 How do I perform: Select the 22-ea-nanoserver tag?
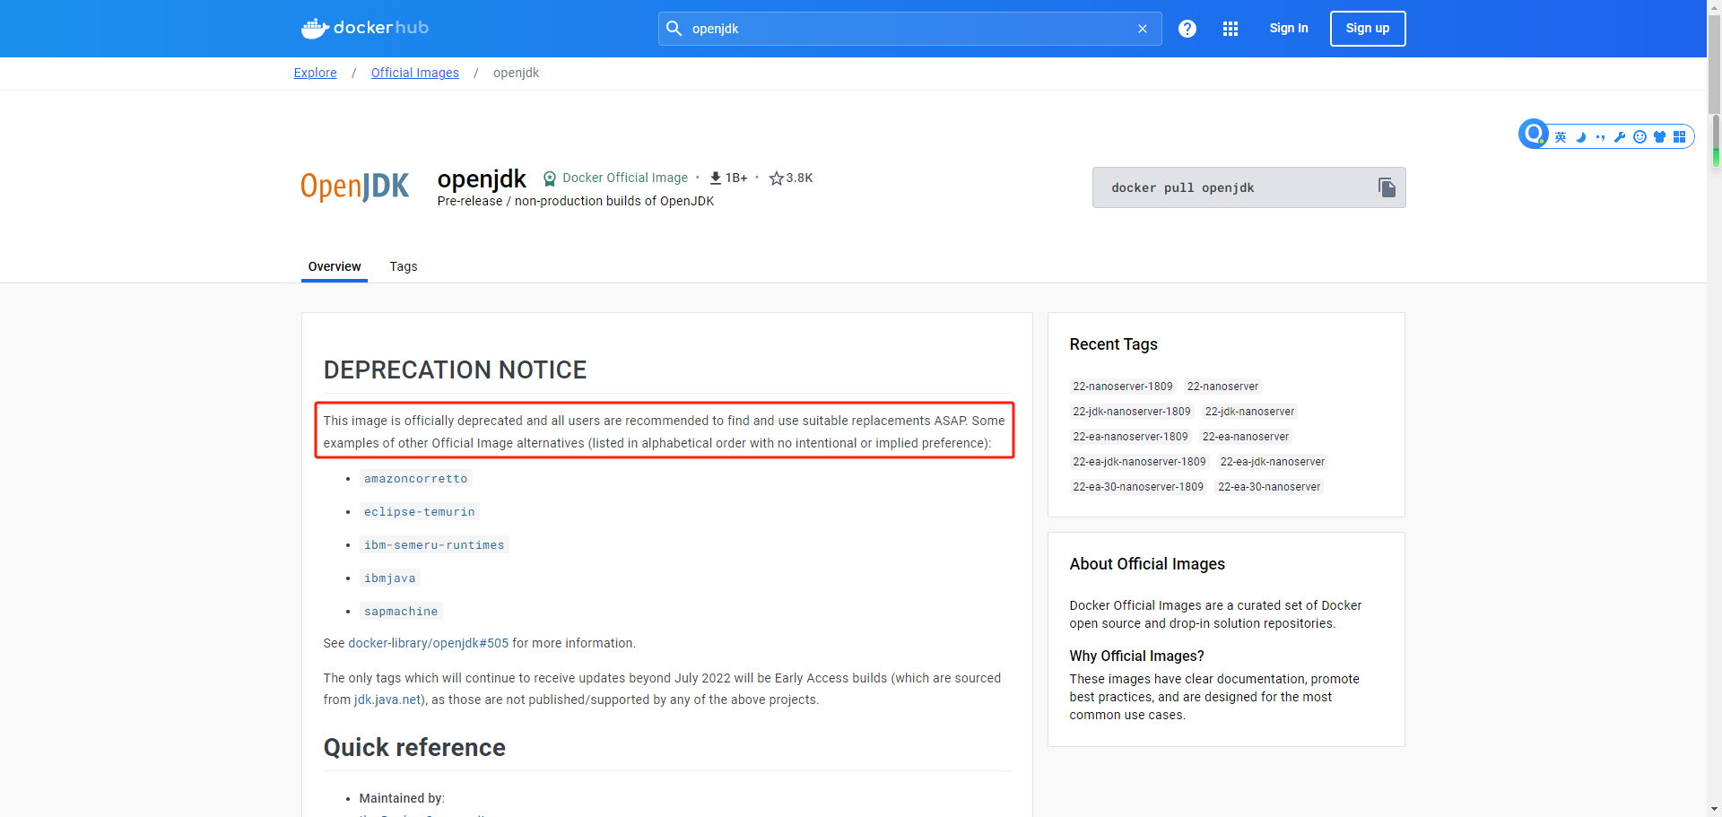tap(1246, 437)
